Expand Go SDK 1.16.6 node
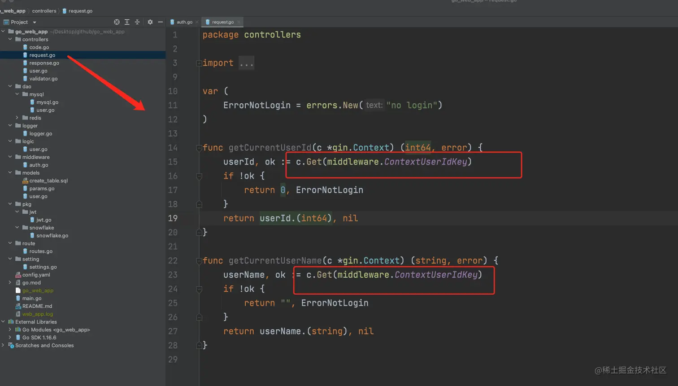This screenshot has height=386, width=678. point(10,338)
